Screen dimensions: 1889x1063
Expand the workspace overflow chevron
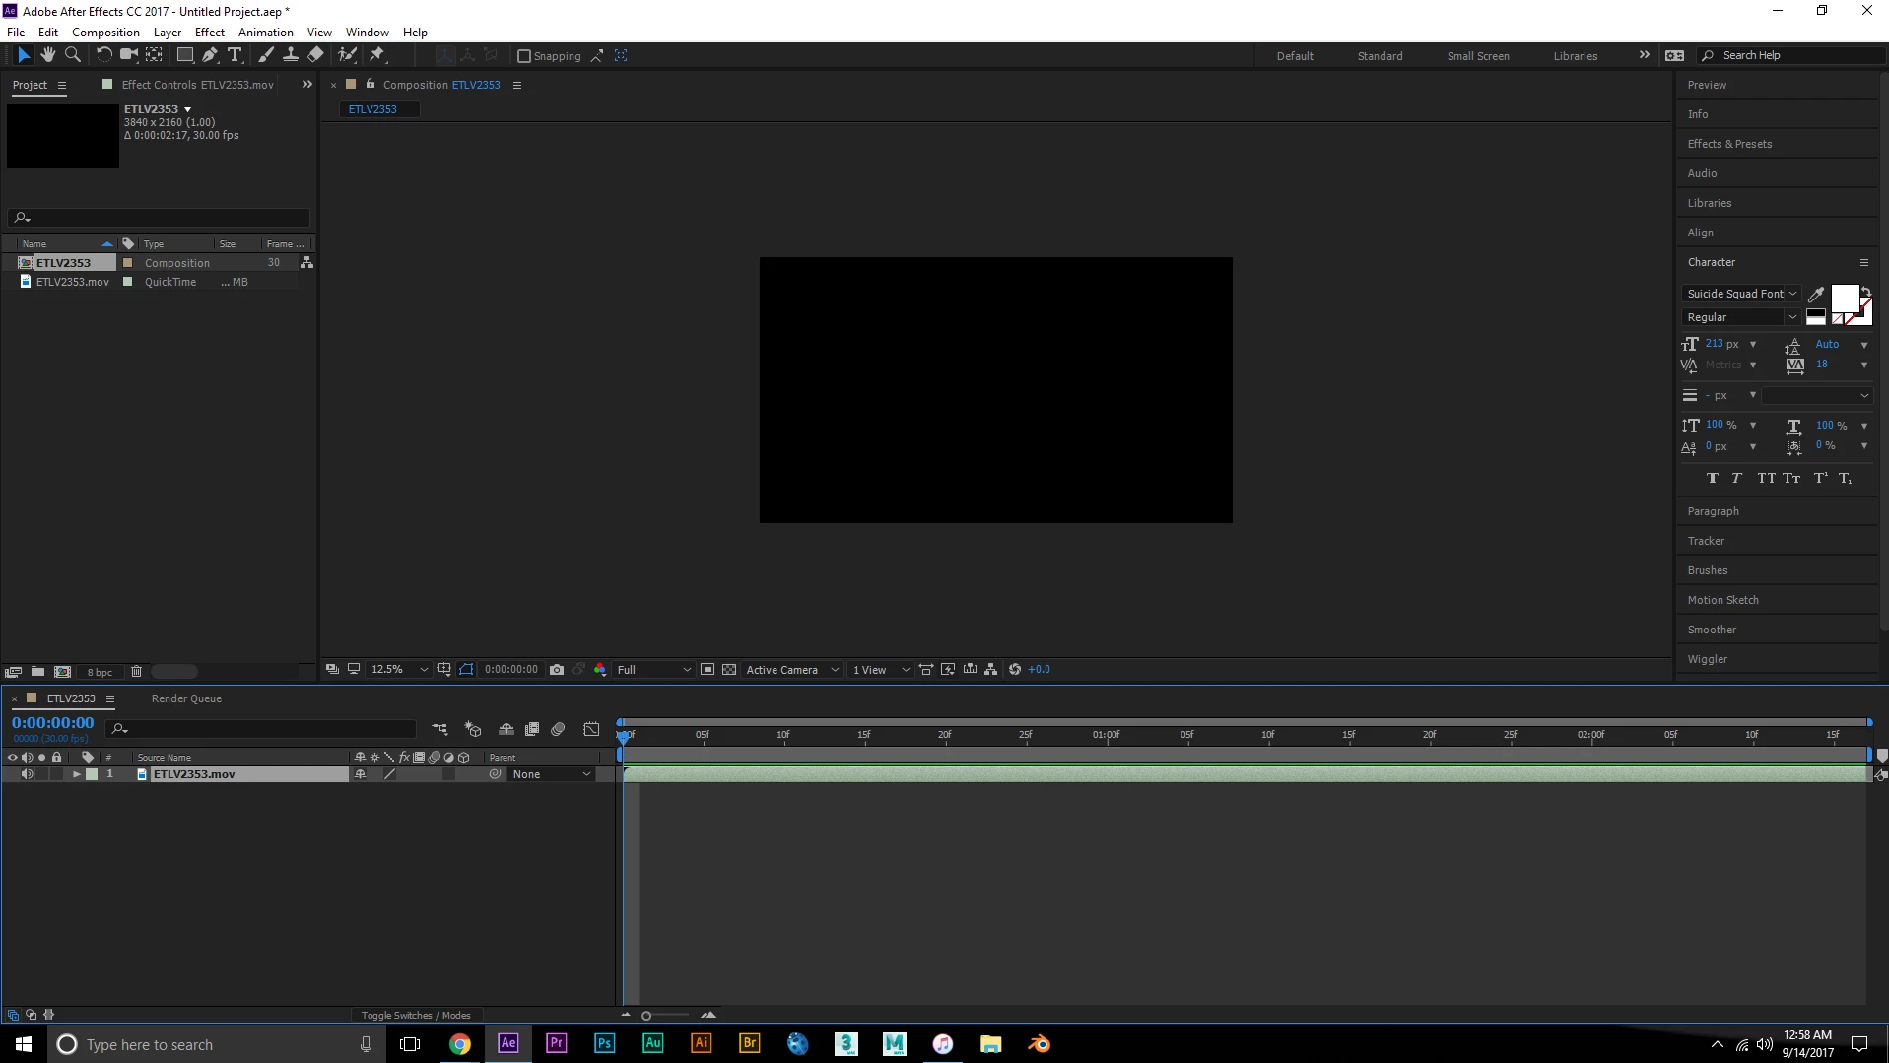[1644, 55]
